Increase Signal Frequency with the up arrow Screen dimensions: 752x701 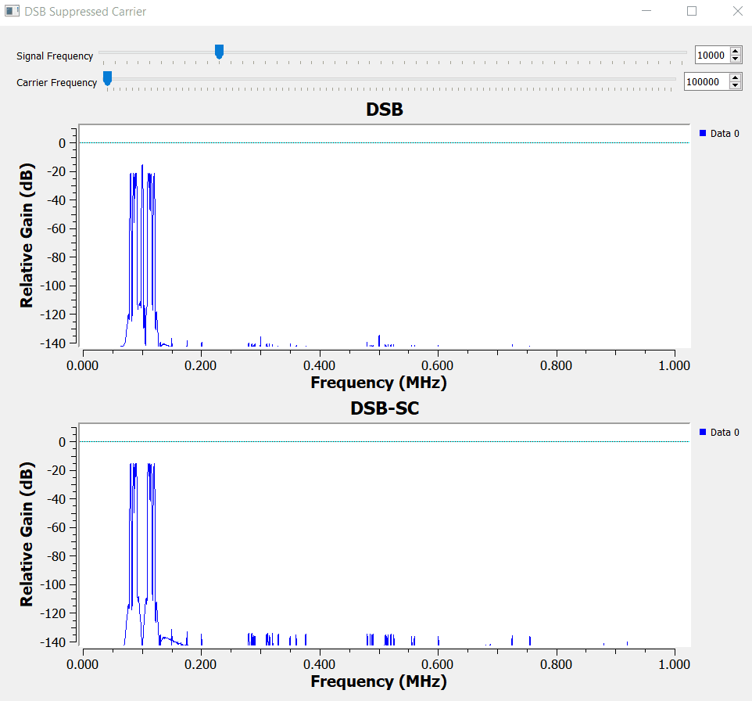[x=735, y=51]
